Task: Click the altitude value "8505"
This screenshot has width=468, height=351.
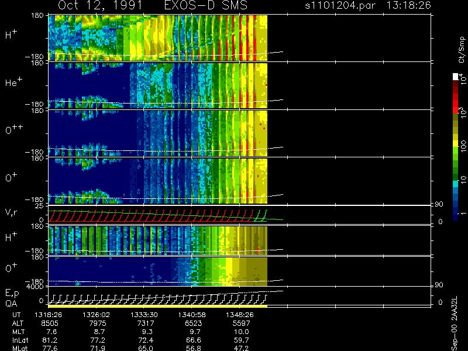Action: pyautogui.click(x=50, y=324)
